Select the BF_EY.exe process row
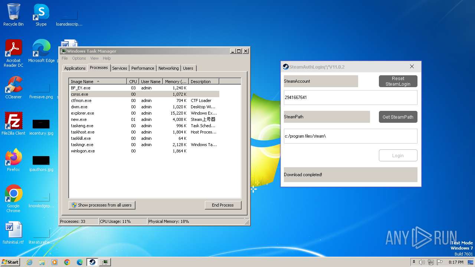Viewport: 475px width, 267px height. [x=144, y=88]
